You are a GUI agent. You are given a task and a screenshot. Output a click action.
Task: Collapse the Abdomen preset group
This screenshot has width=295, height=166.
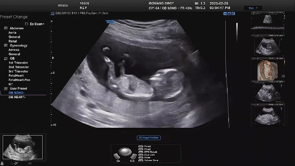coord(6,28)
